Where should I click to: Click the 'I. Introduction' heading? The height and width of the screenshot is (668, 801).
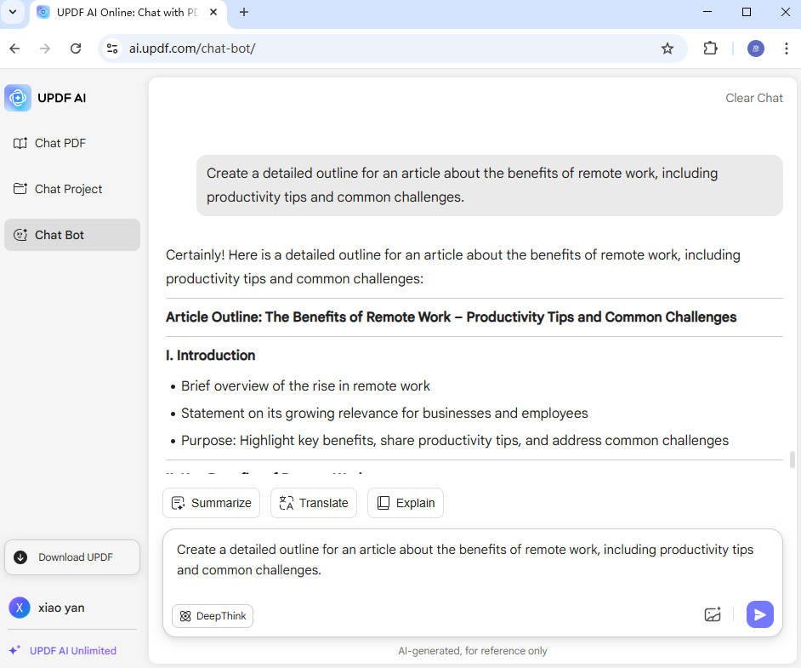coord(211,355)
